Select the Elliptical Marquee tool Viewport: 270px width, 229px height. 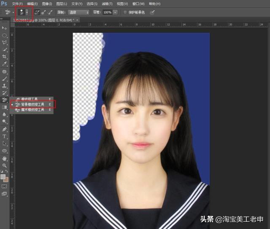(x=5, y=35)
